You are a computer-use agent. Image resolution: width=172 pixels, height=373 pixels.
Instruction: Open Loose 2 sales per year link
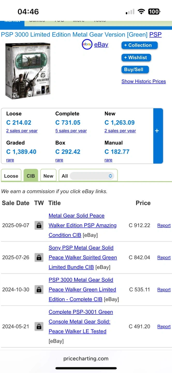pyautogui.click(x=22, y=131)
